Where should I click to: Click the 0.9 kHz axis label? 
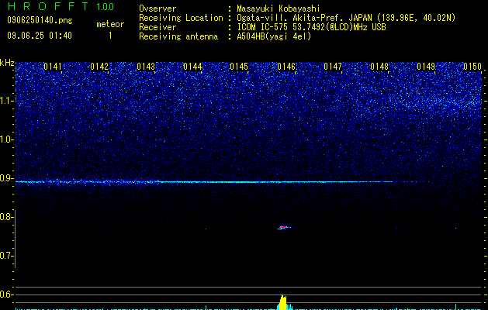[x=6, y=178]
